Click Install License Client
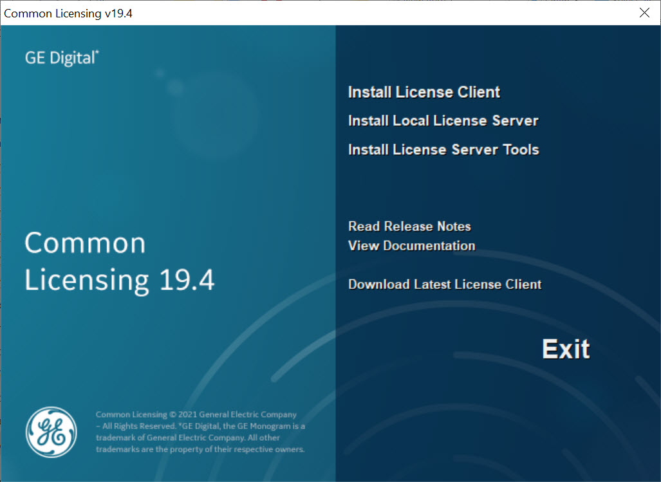 click(424, 92)
